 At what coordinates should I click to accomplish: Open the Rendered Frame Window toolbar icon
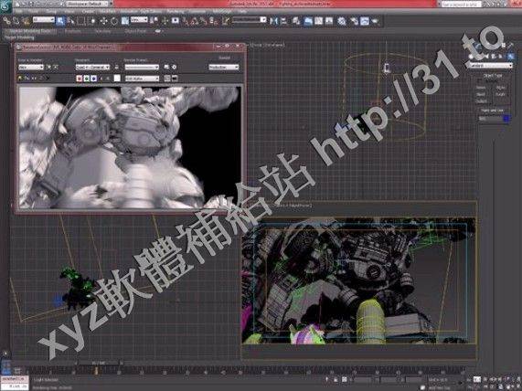(365, 21)
